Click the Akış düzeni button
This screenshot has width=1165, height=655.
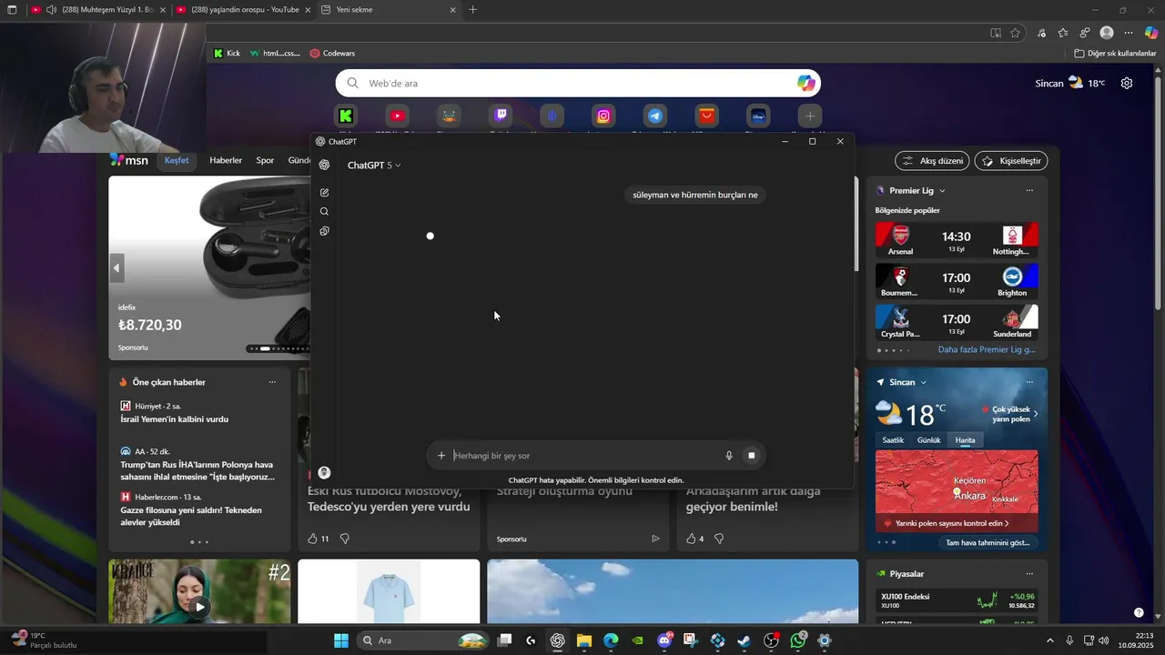[x=932, y=161]
